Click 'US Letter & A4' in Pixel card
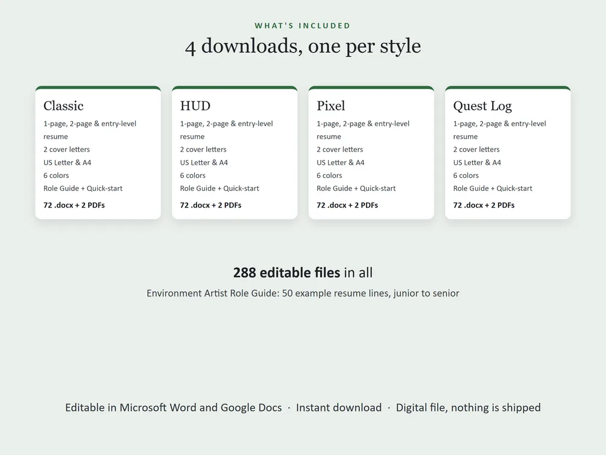606x455 pixels. [x=341, y=162]
